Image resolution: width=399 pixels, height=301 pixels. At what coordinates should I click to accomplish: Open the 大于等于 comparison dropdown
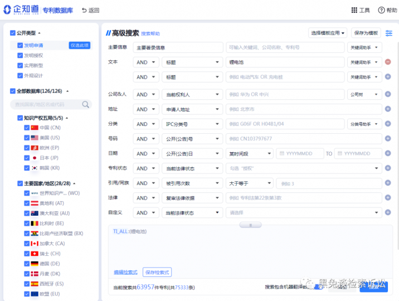pyautogui.click(x=250, y=183)
